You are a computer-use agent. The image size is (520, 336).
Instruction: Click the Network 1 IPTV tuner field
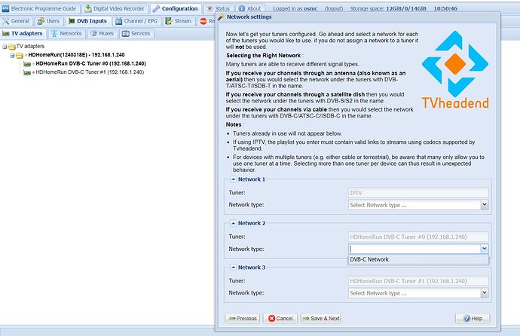418,193
